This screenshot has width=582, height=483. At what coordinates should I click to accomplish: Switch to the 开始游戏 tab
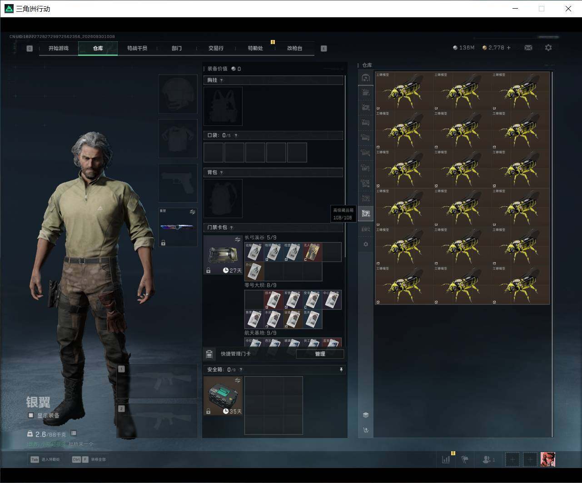click(59, 48)
